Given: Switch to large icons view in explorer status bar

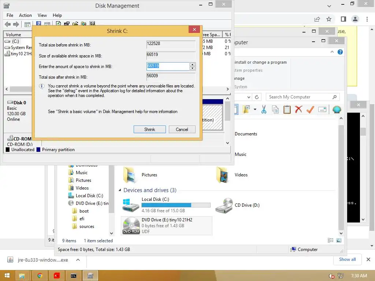Looking at the screenshot, I should (339, 240).
